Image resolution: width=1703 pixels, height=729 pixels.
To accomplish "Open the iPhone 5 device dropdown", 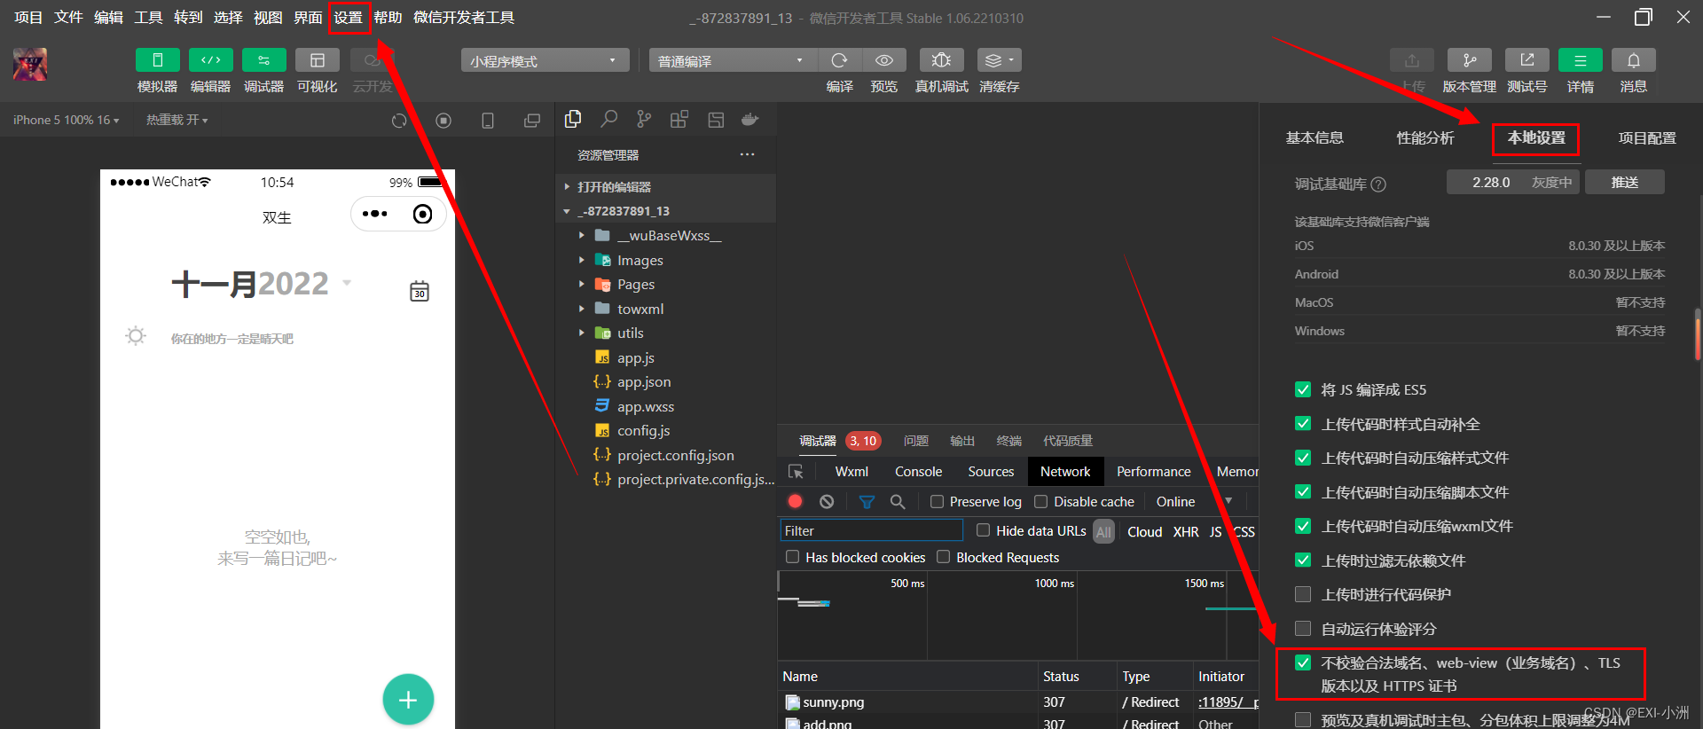I will 66,120.
